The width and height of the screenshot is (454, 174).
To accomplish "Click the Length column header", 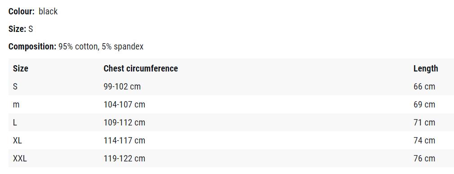I will (426, 69).
